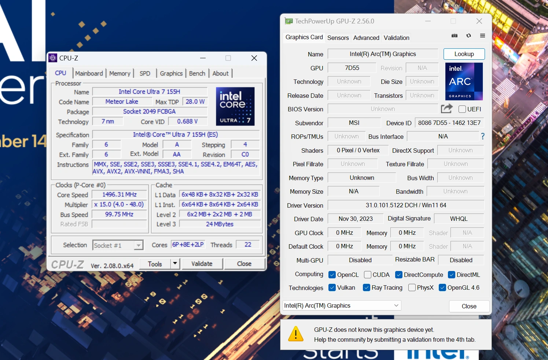Toggle the Ray Tracing checkbox
The height and width of the screenshot is (360, 548).
pos(367,287)
